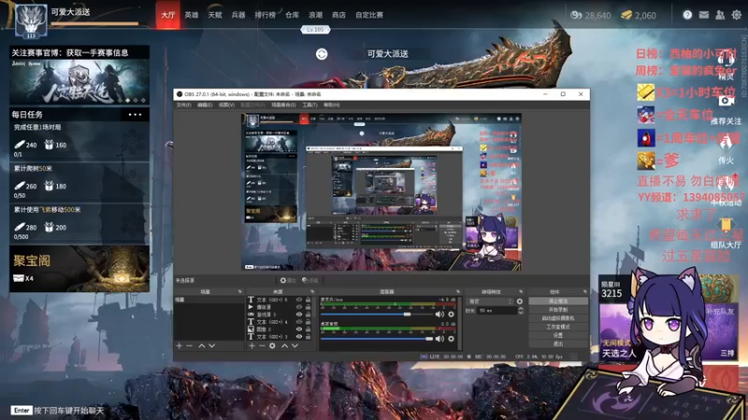Add a new source with the plus icon

(252, 345)
